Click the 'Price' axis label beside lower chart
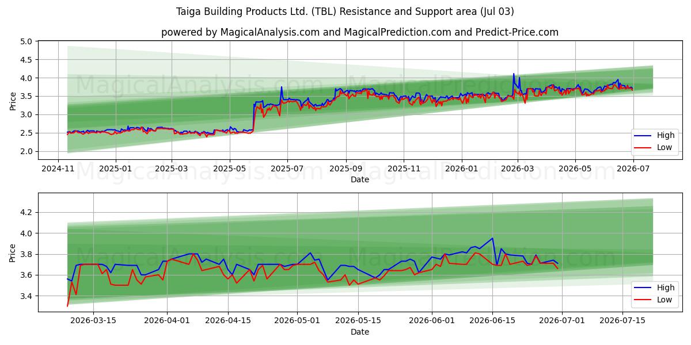The width and height of the screenshot is (691, 345). tap(13, 252)
